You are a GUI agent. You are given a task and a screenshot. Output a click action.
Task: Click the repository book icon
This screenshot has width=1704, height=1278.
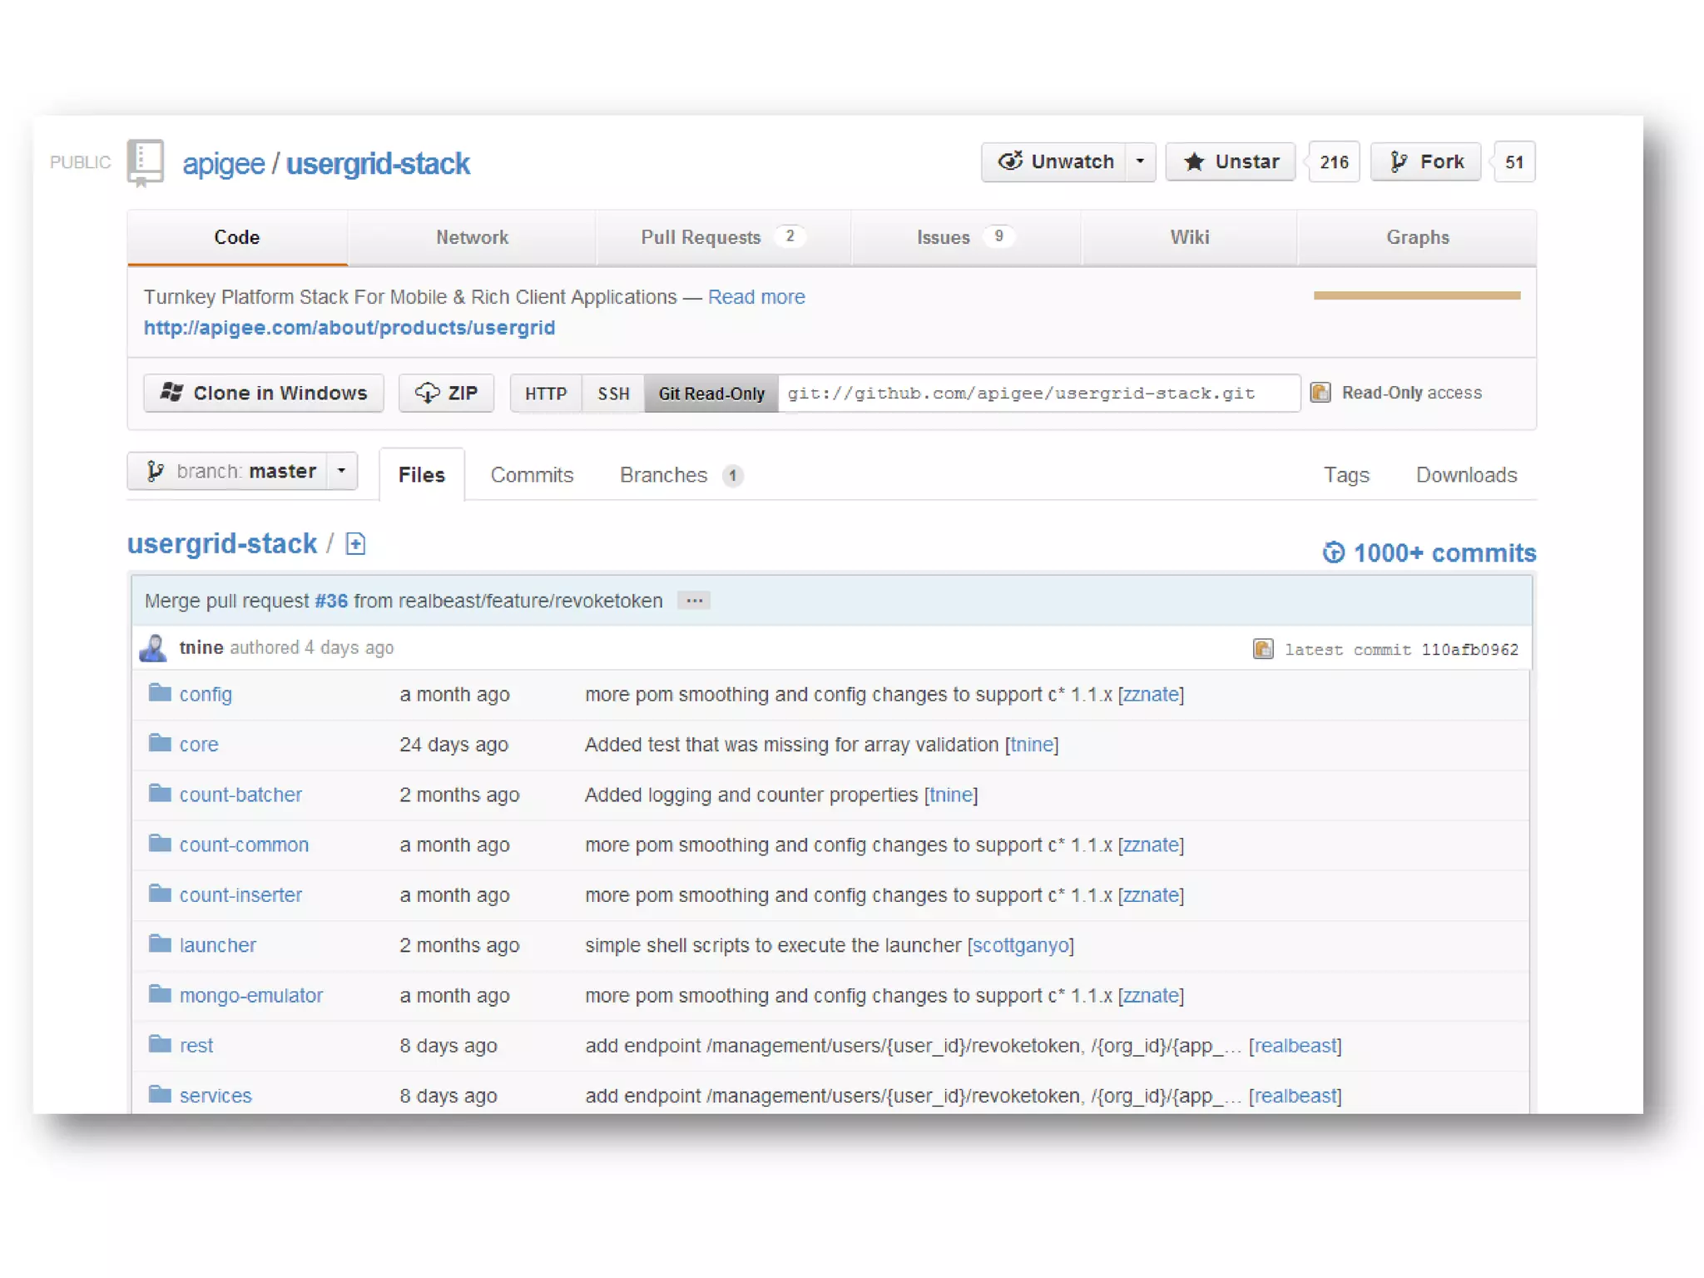[x=146, y=161]
